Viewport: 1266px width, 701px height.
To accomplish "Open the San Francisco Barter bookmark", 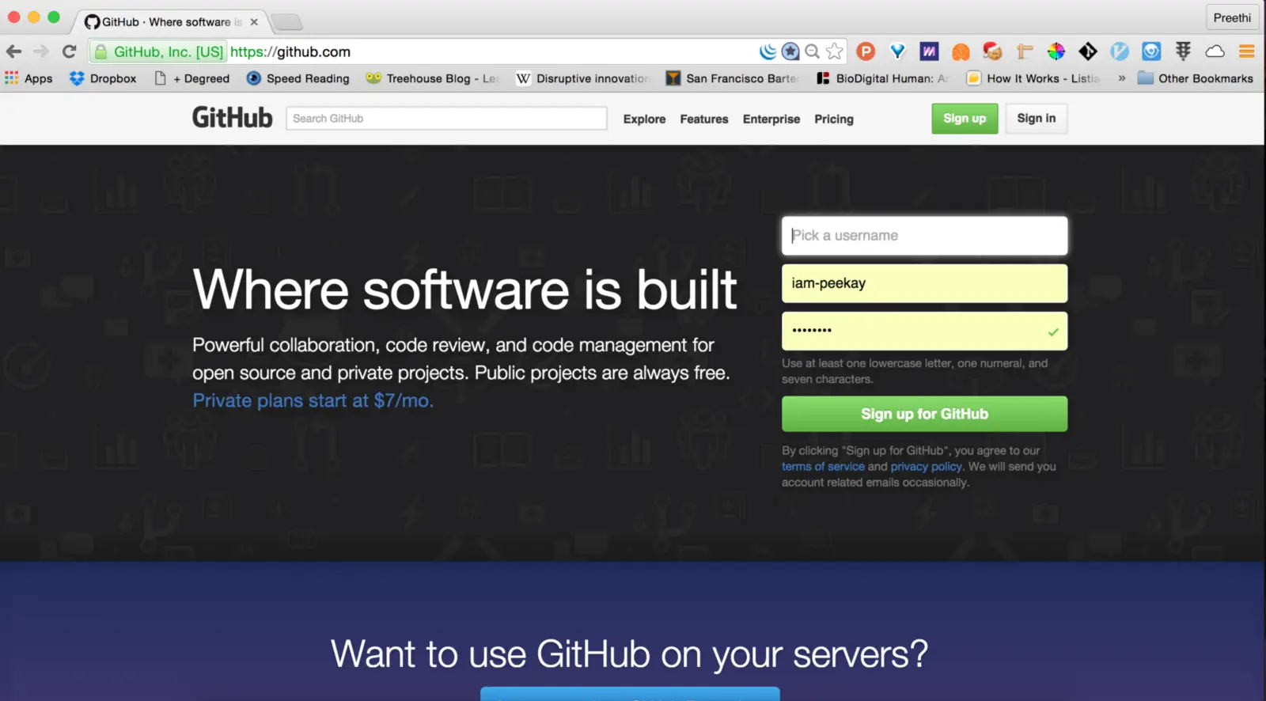I will 733,78.
